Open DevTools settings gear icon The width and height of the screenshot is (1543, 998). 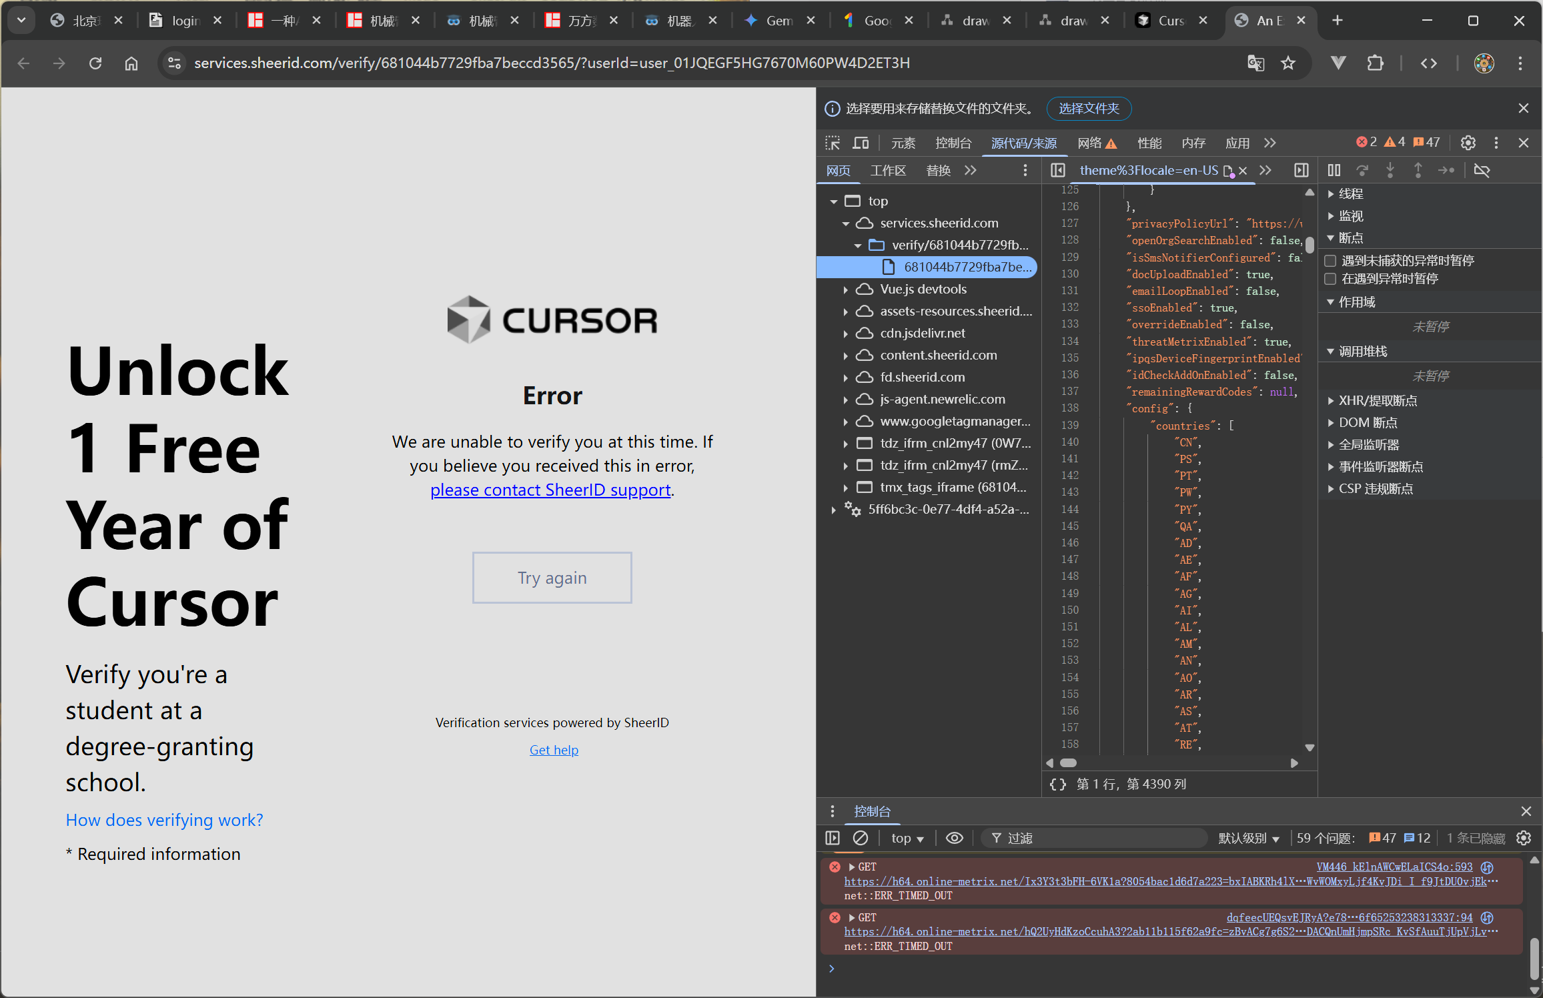tap(1468, 143)
